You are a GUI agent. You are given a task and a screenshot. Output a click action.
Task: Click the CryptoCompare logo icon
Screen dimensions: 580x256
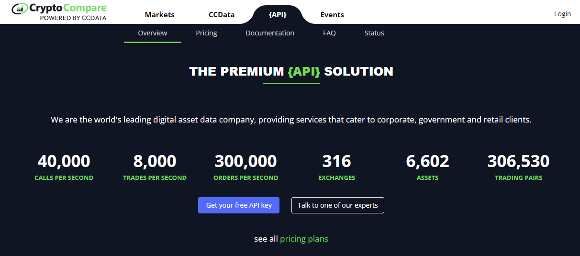coord(20,9)
